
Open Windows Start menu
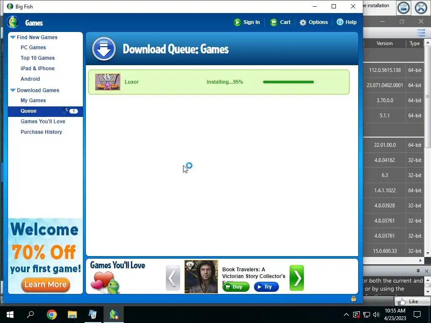tap(10, 315)
